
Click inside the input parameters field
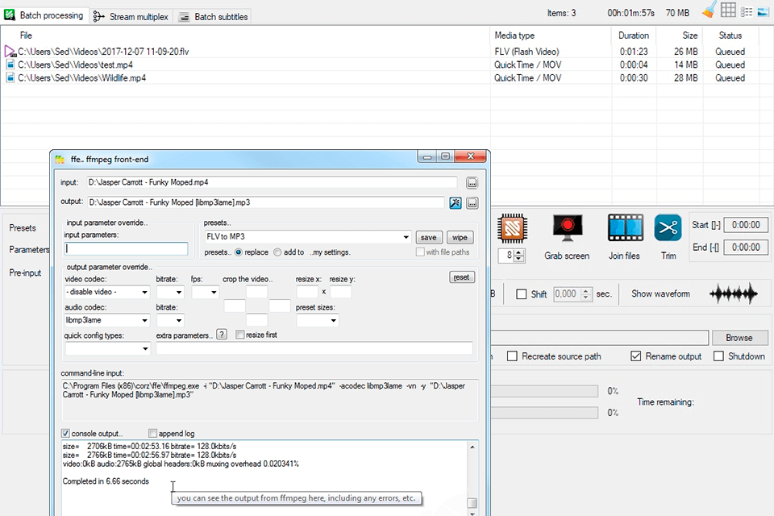click(126, 247)
